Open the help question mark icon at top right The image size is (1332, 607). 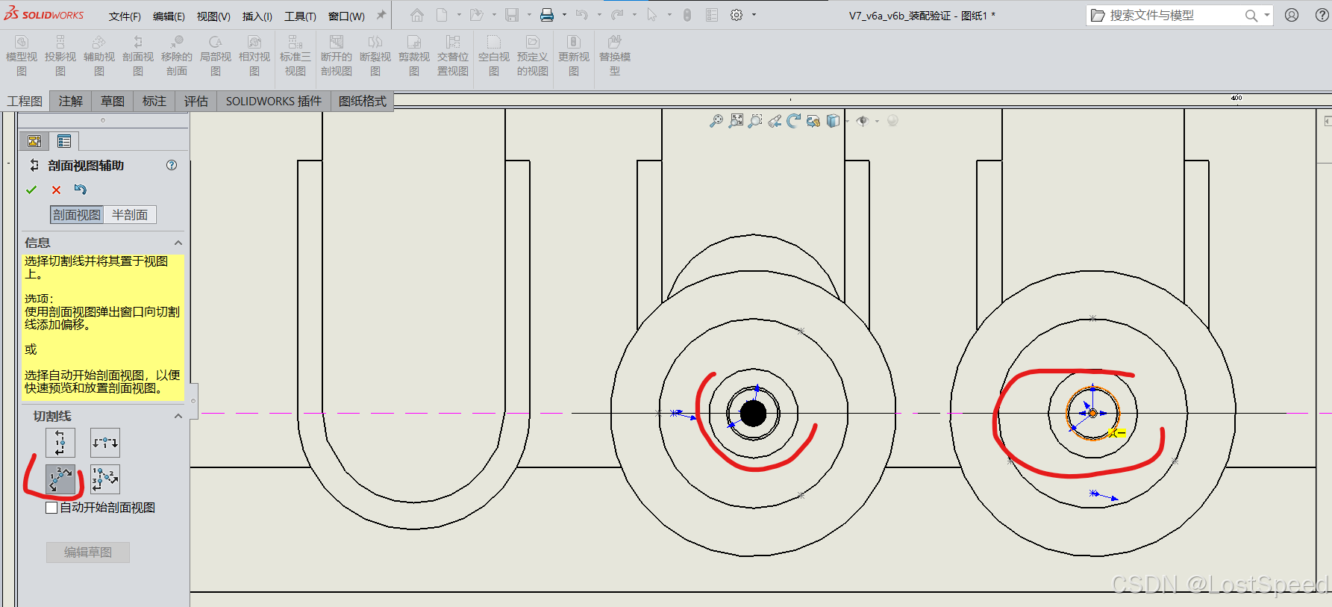pos(1322,15)
